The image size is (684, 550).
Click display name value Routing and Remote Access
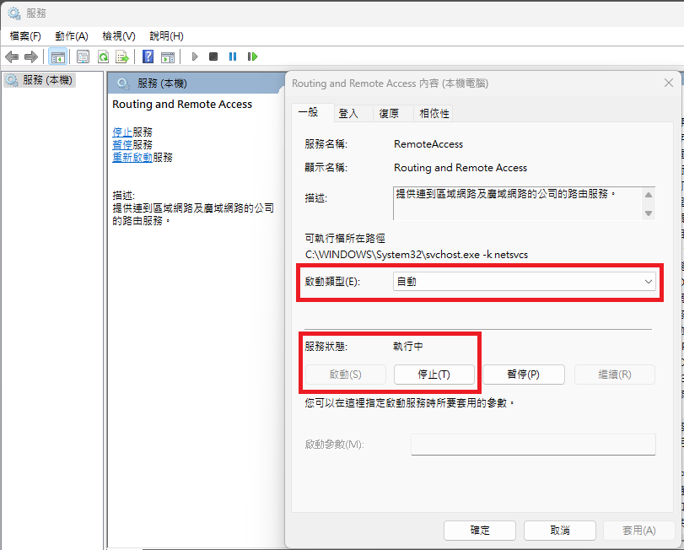(460, 168)
